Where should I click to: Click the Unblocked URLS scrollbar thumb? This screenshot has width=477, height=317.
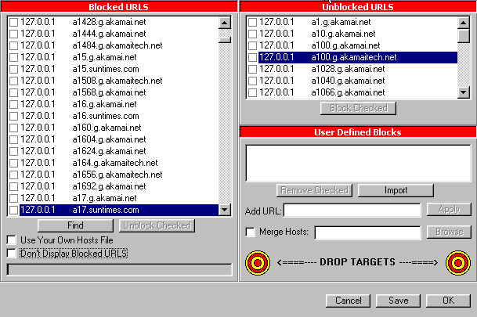(x=464, y=35)
